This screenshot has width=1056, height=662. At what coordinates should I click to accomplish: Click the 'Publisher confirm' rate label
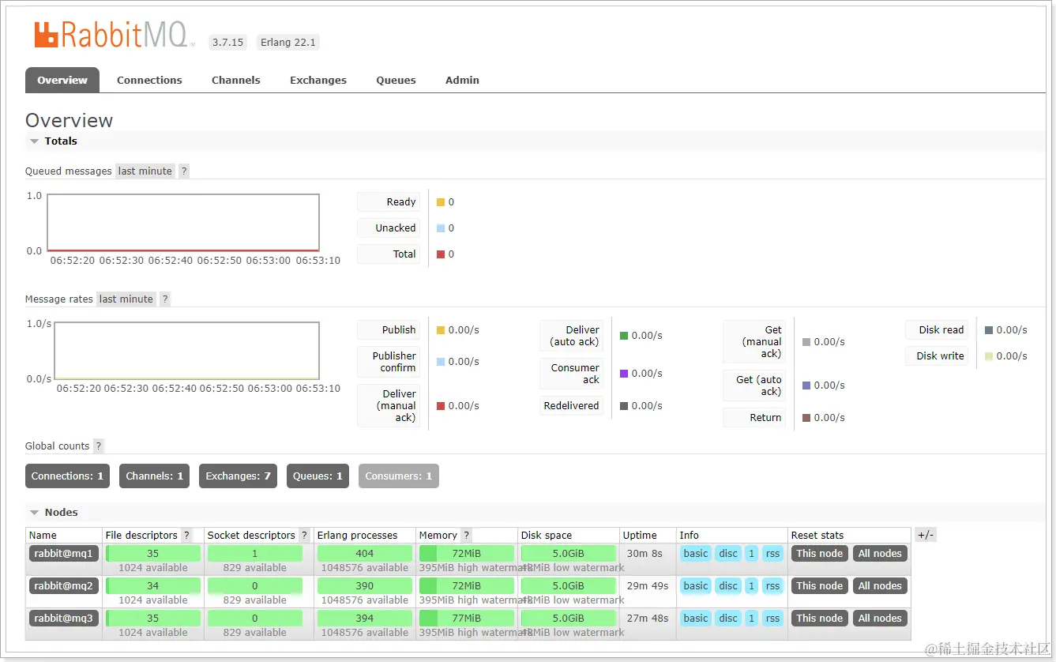tap(389, 362)
